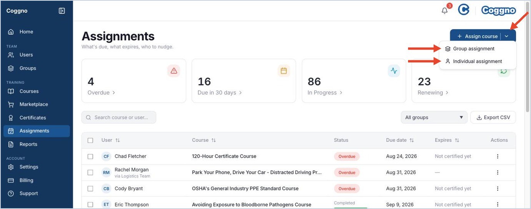This screenshot has width=531, height=209.
Task: Choose Group assignment from the dropdown menu
Action: [x=478, y=49]
